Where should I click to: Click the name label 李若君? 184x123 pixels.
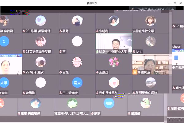(x=8, y=31)
